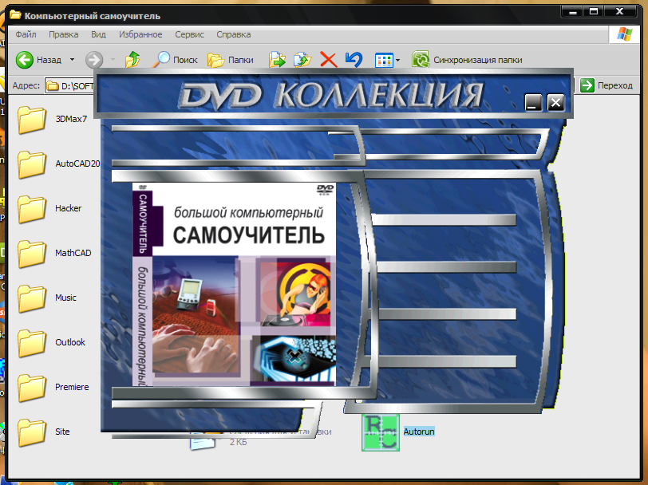This screenshot has height=485, width=648.
Task: Expand the Views dropdown arrow
Action: pos(397,61)
